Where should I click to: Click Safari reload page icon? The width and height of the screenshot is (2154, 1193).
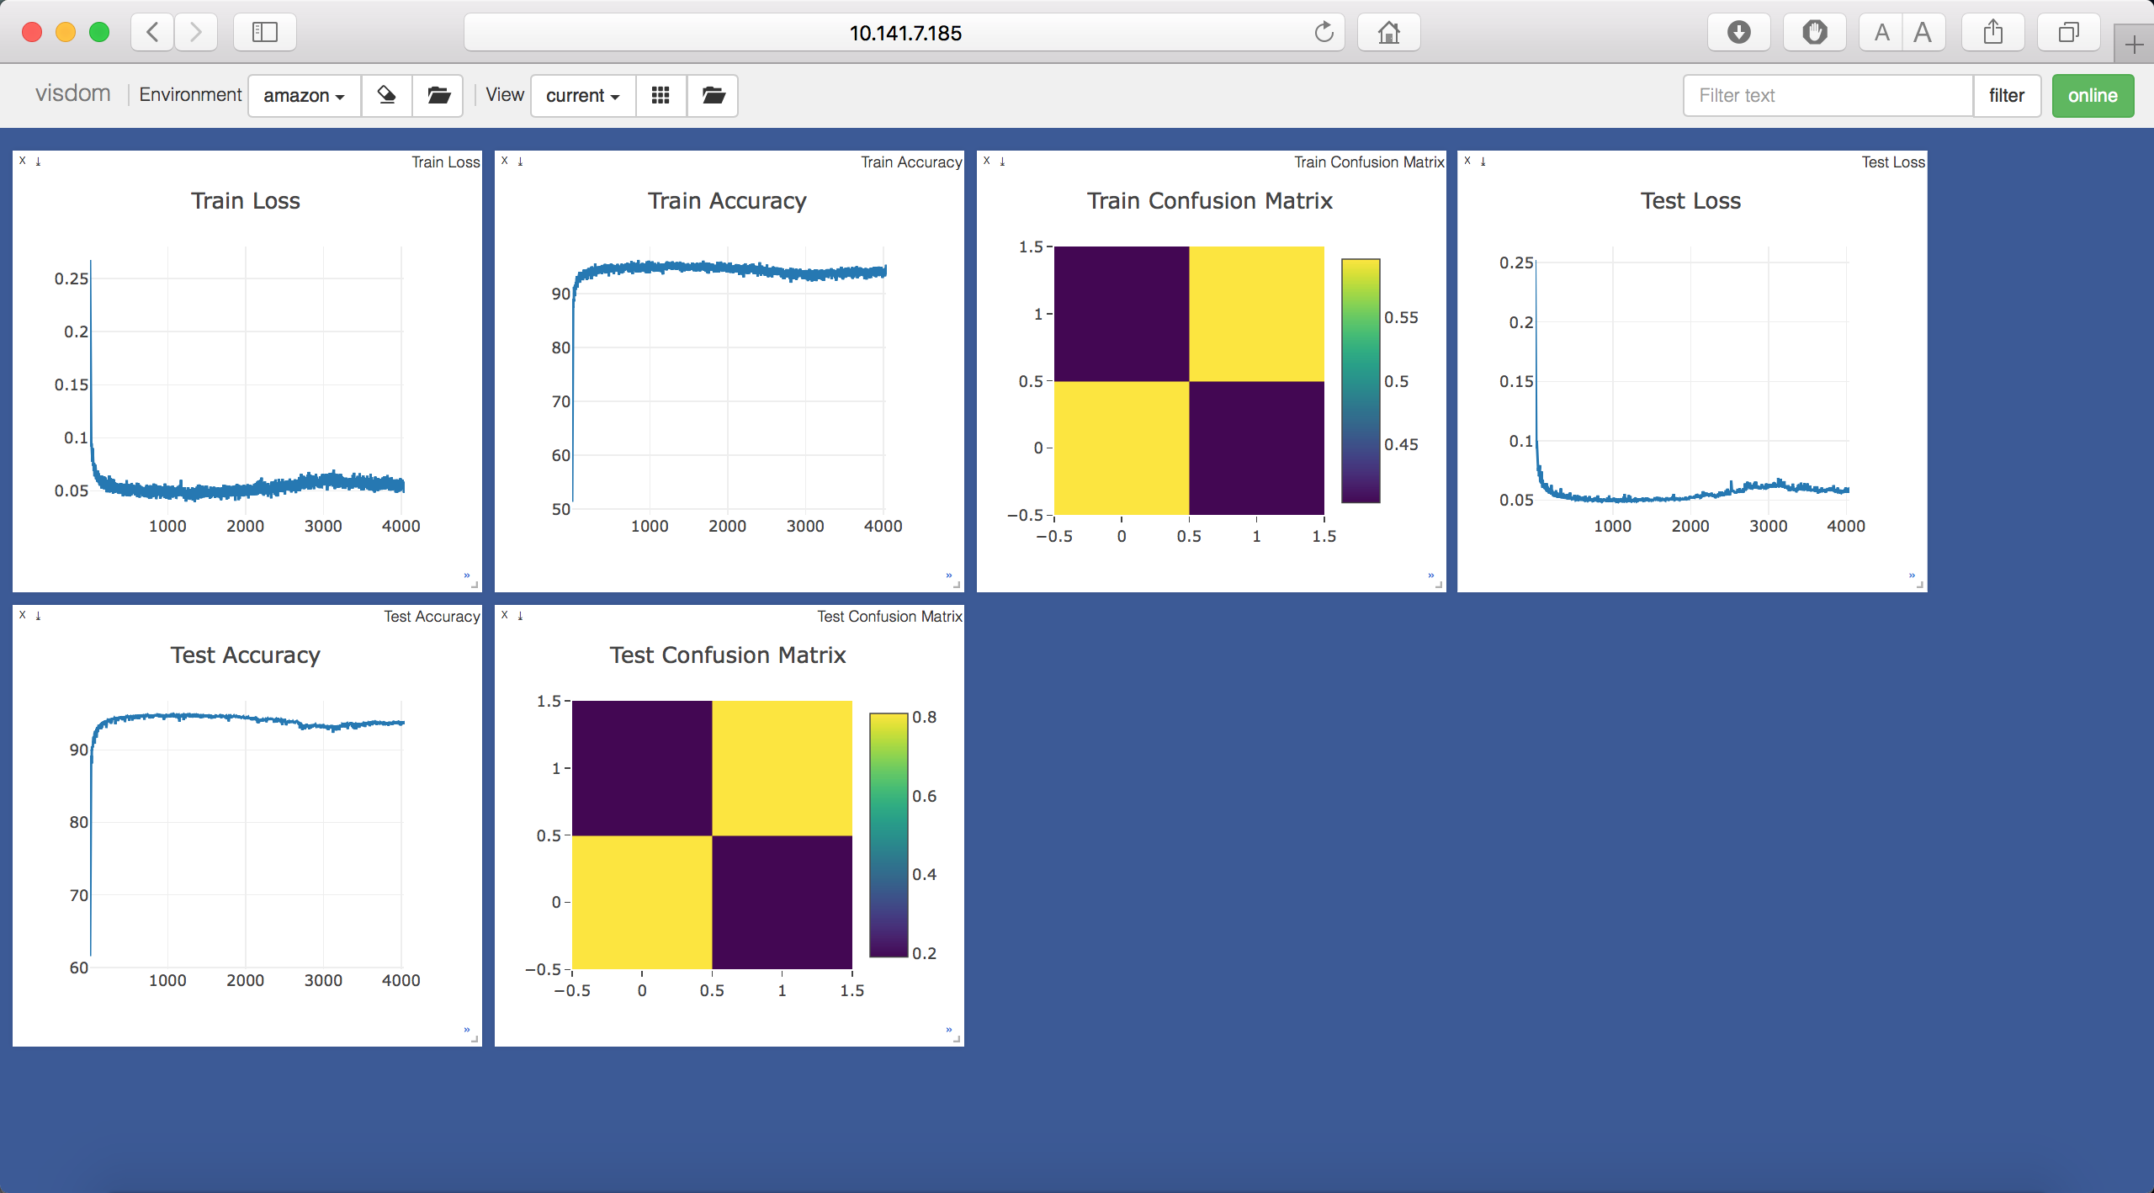coord(1324,33)
